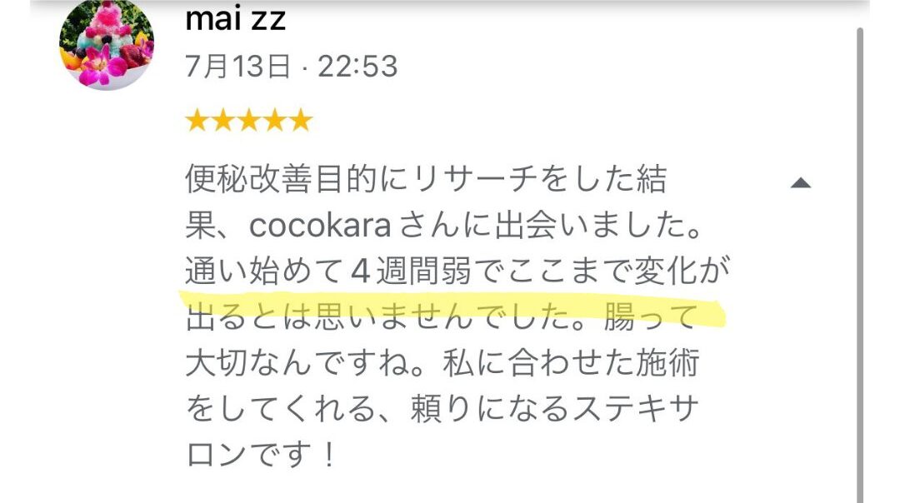The height and width of the screenshot is (503, 900).
Task: Click the line 通い始めて４週間弱でここまで変化が
Action: click(457, 271)
